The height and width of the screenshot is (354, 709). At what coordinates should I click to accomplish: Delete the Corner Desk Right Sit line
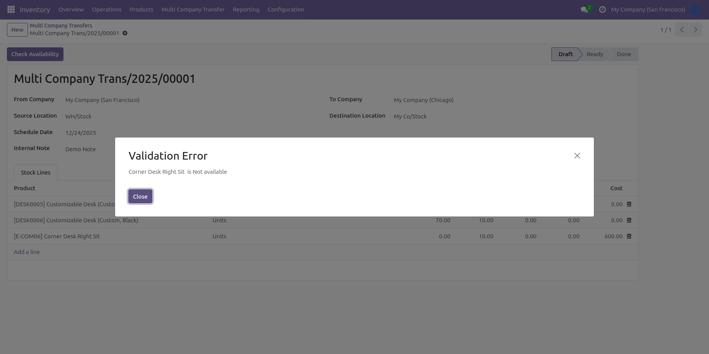(629, 236)
